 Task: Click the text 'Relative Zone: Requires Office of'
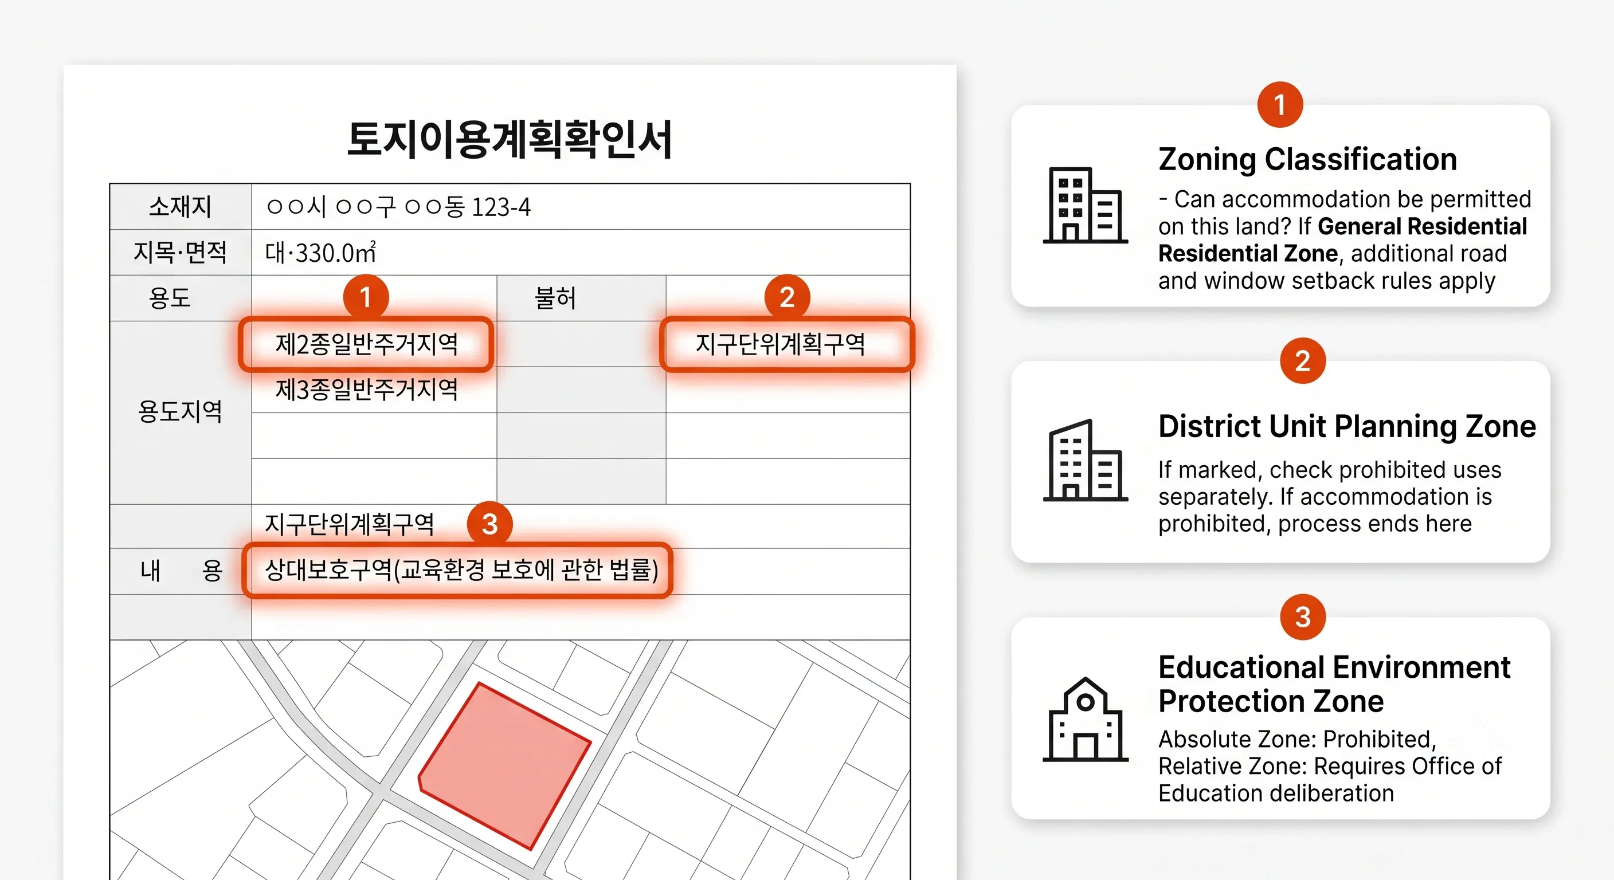tap(1330, 766)
